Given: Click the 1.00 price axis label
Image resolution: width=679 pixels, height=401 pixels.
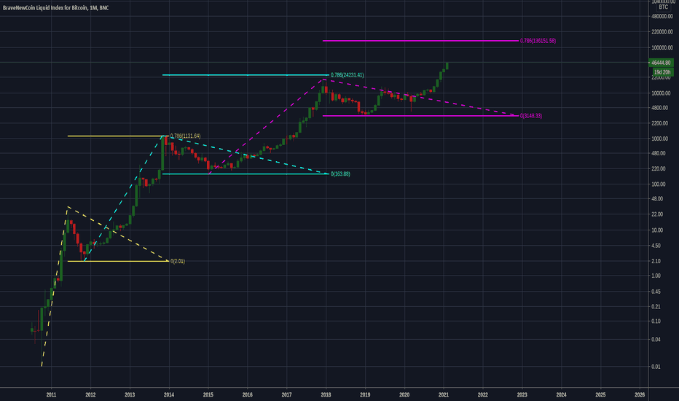Looking at the screenshot, I should pos(656,276).
